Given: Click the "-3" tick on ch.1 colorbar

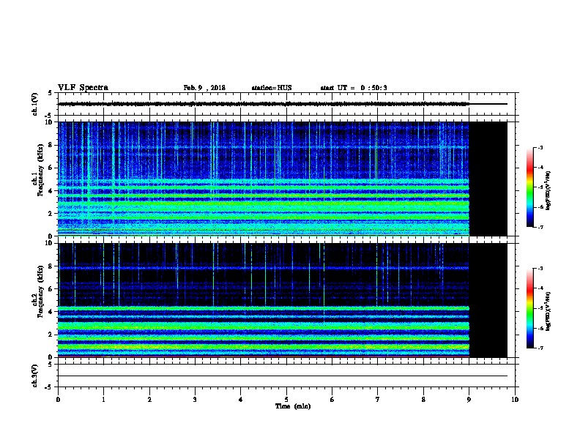Looking at the screenshot, I should (540, 147).
